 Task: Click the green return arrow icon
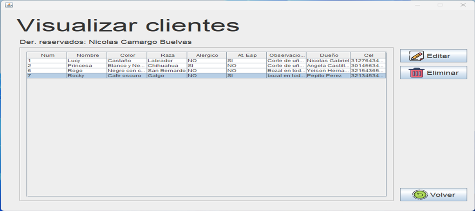point(420,195)
